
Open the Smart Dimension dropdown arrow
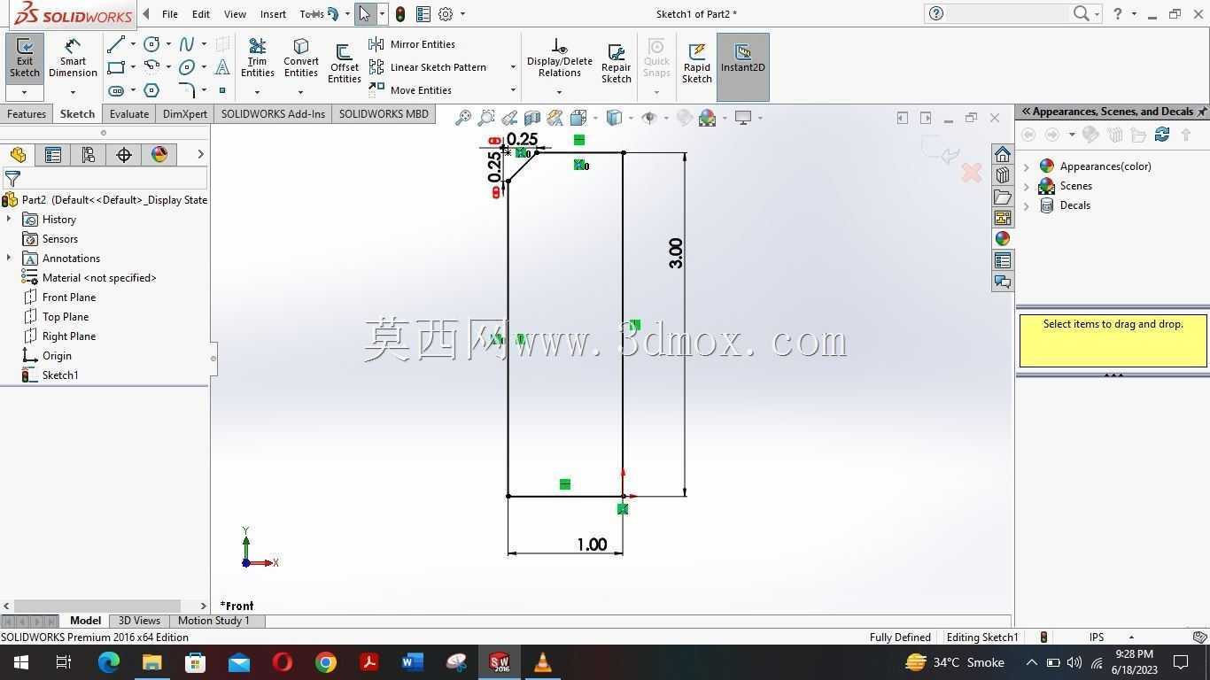pyautogui.click(x=73, y=92)
